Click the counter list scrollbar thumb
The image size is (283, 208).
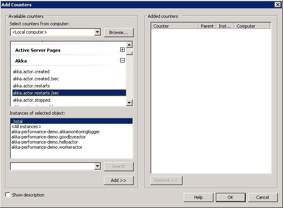129,53
